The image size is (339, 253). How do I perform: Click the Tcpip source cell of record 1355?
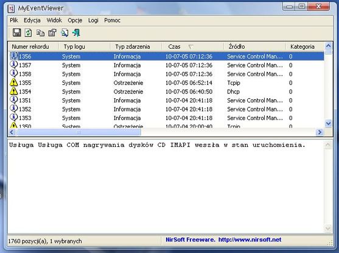click(x=234, y=83)
